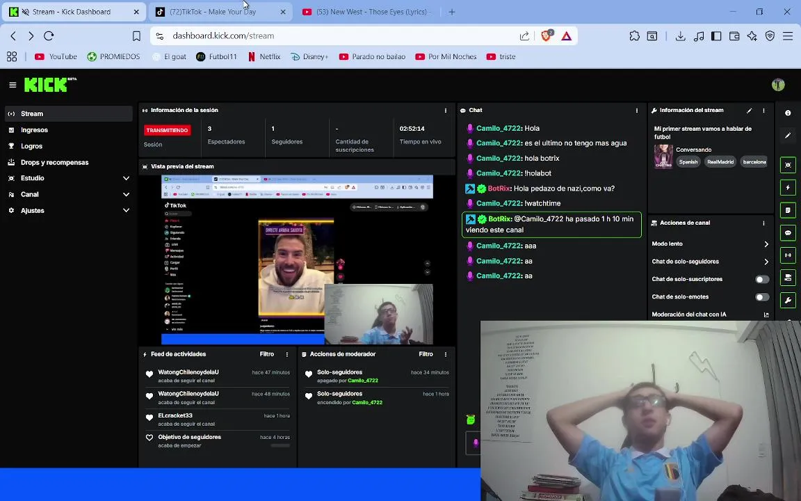This screenshot has height=501, width=801.
Task: Open Ingresos in the sidebar
Action: [x=68, y=130]
